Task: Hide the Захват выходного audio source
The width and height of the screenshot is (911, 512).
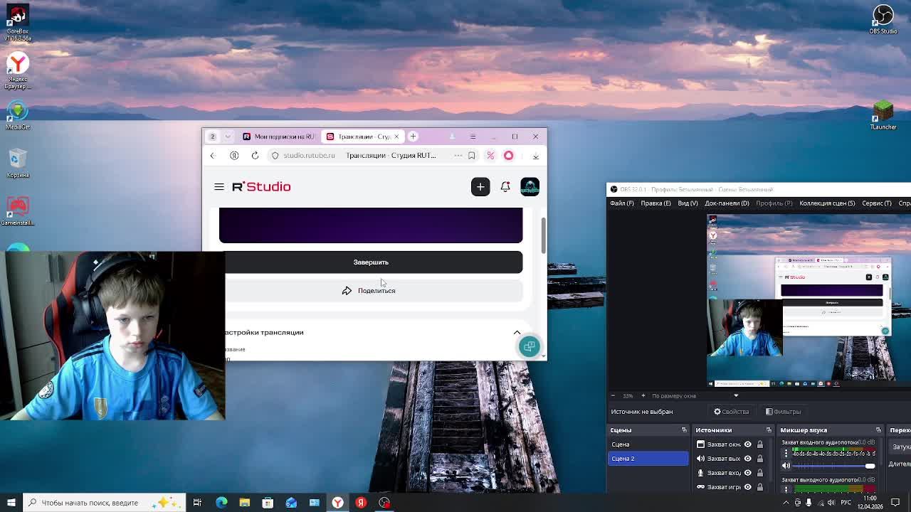Action: [747, 459]
